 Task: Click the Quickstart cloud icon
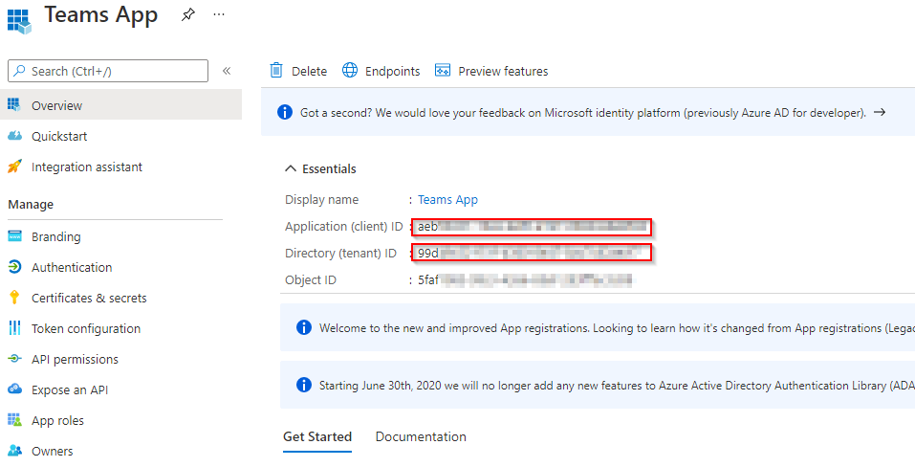tap(14, 136)
